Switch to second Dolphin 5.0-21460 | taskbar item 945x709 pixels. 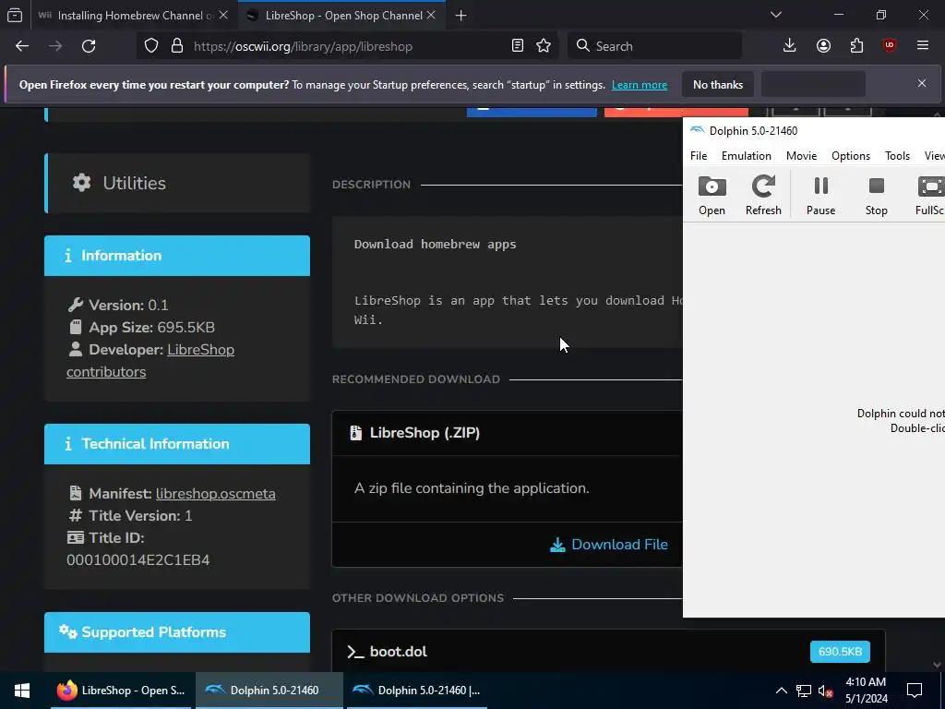click(x=417, y=691)
